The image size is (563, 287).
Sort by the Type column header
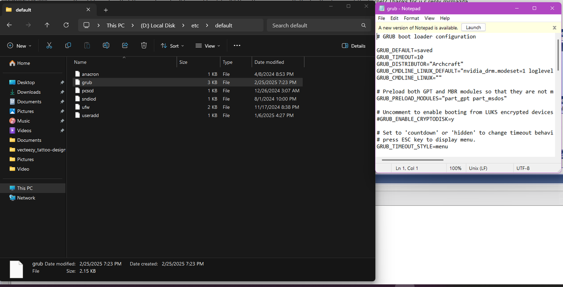tap(236, 62)
